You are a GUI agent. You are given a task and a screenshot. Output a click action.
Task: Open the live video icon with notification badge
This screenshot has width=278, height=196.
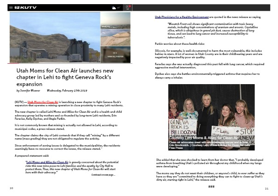click(128, 7)
